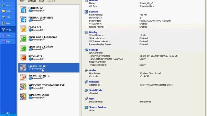The width and height of the screenshot is (207, 116).
Task: Click the Yoyt... icon in the taskbar
Action: pos(4,5)
